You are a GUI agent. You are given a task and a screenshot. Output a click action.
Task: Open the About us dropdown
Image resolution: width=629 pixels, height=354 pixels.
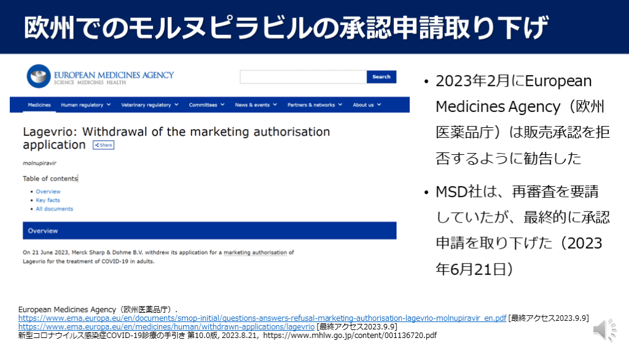pyautogui.click(x=366, y=105)
